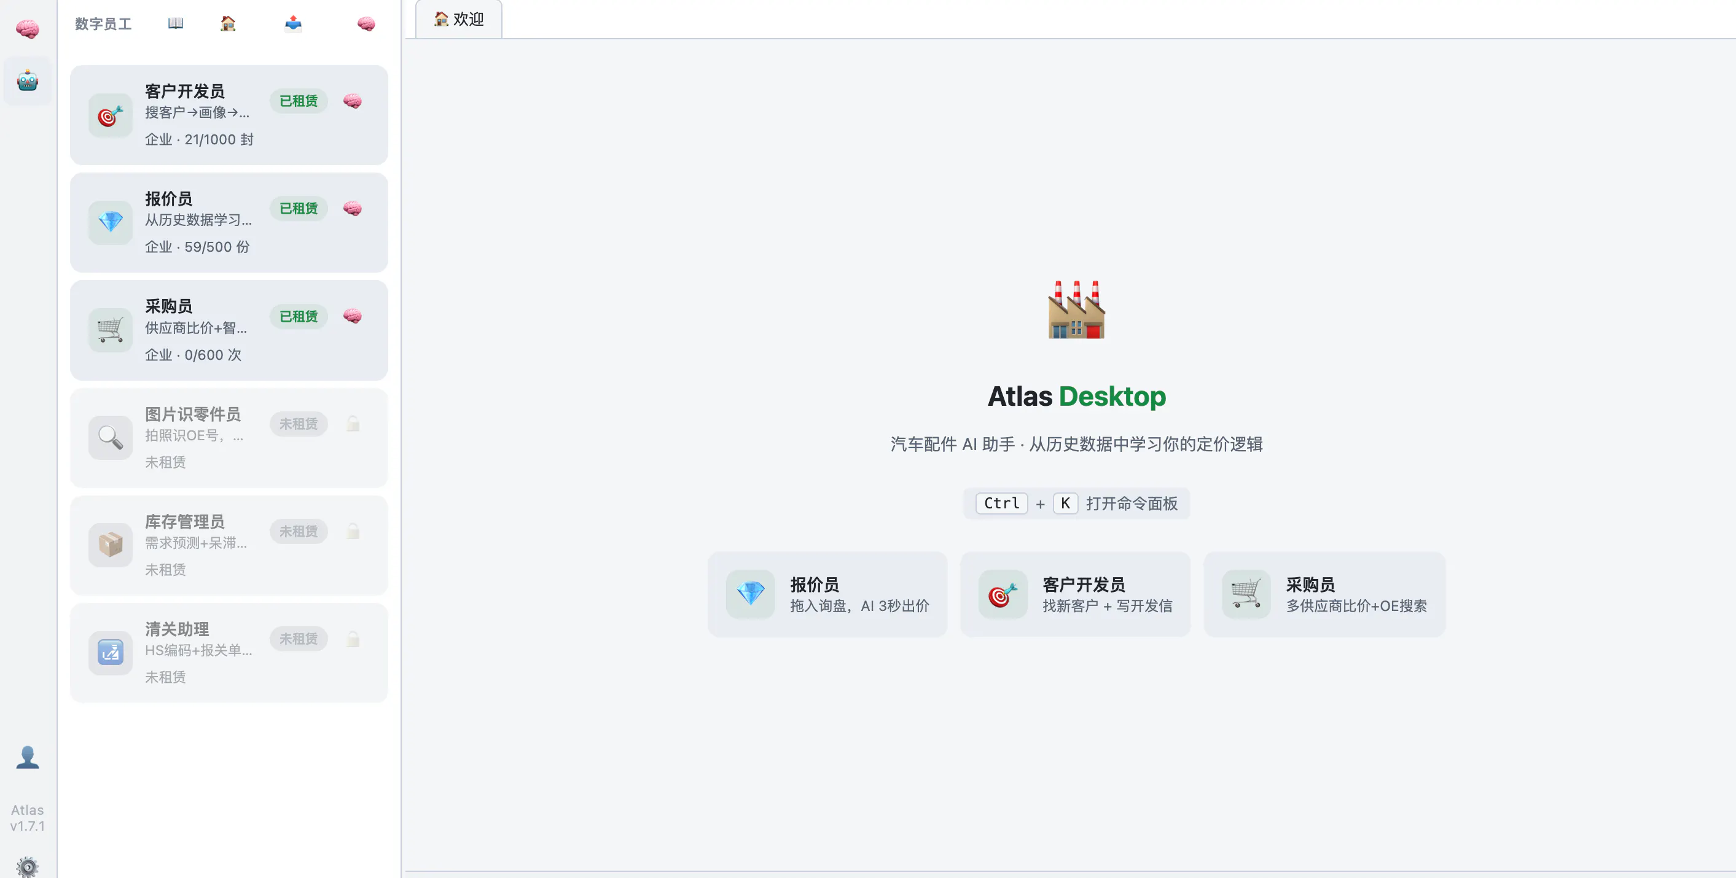Click the diamond icon in center 报价员 shortcut
Screen dimensions: 1736x878
coord(750,594)
